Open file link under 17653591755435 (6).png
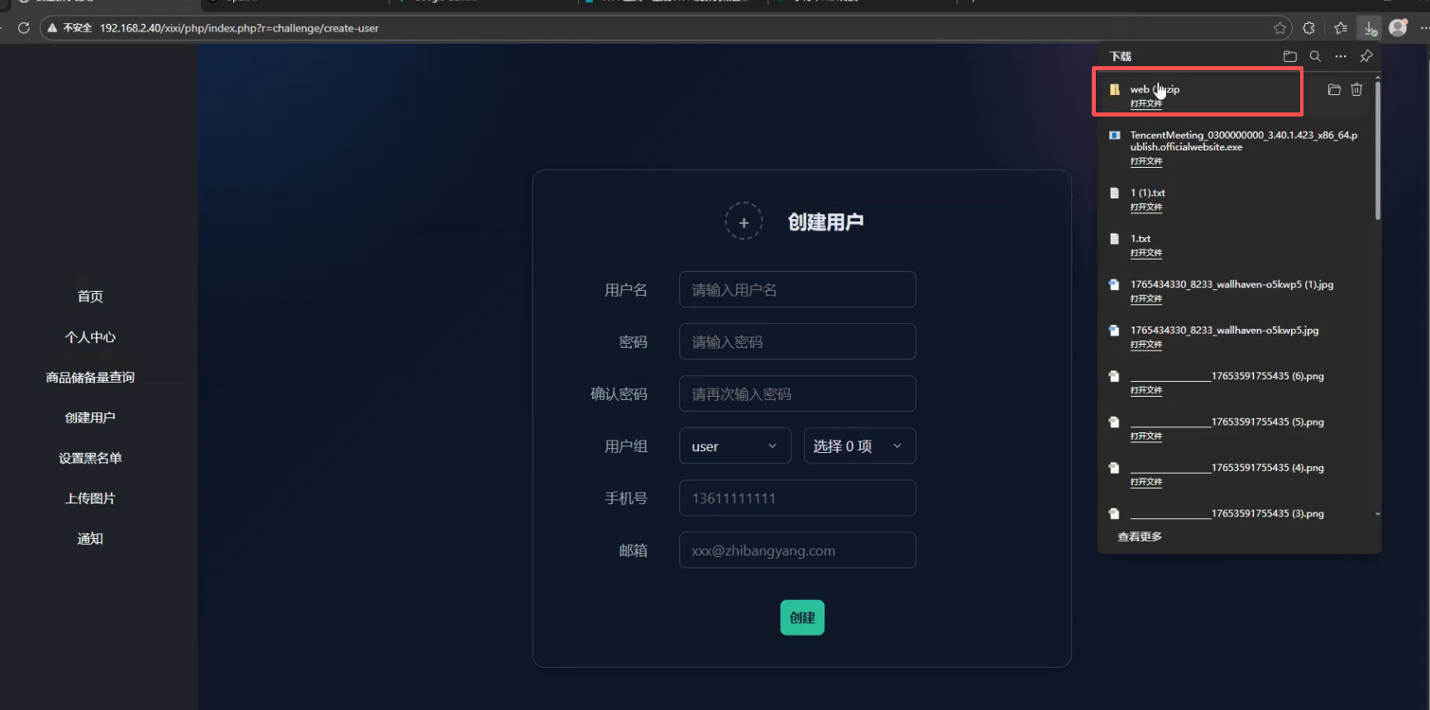Image resolution: width=1430 pixels, height=710 pixels. 1146,390
